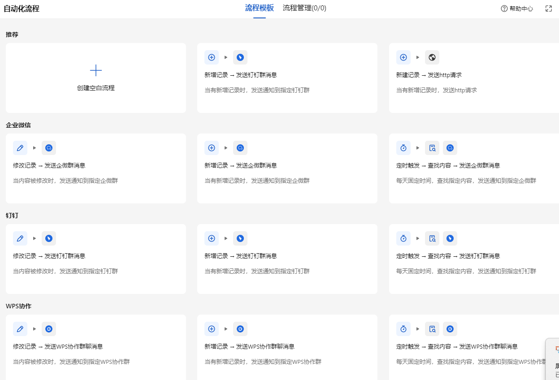This screenshot has height=380, width=559.
Task: Select 修改记录 → 发送企微群消息 template title
Action: click(x=49, y=165)
